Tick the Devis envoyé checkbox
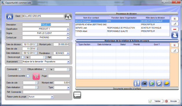 pos(23,57)
